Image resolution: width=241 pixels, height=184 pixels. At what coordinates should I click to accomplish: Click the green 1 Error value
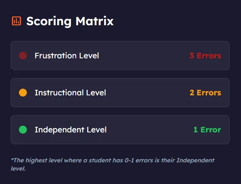click(207, 130)
